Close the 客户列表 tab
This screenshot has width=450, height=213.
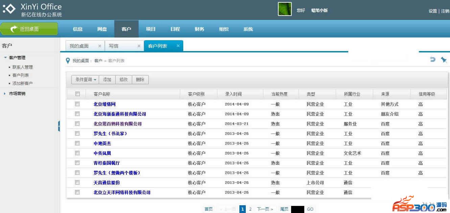pyautogui.click(x=178, y=46)
